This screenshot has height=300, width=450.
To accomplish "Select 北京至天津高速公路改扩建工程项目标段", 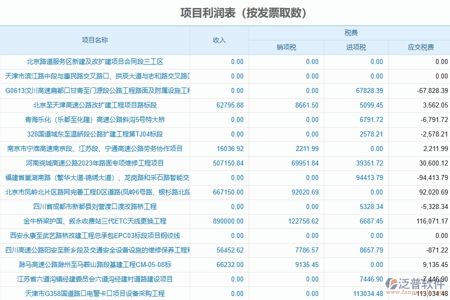I will point(96,105).
